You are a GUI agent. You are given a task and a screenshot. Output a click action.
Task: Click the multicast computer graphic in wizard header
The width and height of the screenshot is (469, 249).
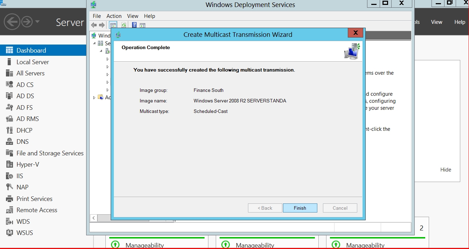tap(352, 51)
